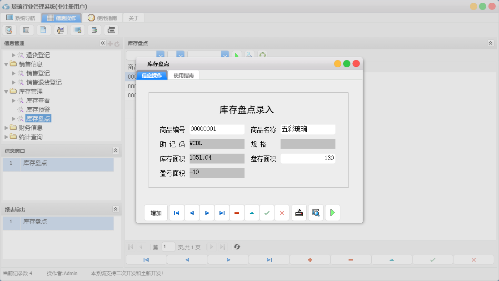499x281 pixels.
Task: Confirm the record with the green checkmark button
Action: coord(267,212)
